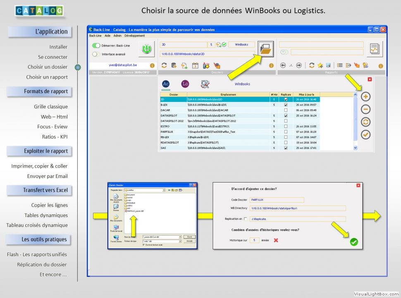Image resolution: width=401 pixels, height=298 pixels.
Task: Uncheck the Replicate box for the DATASPILOT row
Action: (286, 115)
